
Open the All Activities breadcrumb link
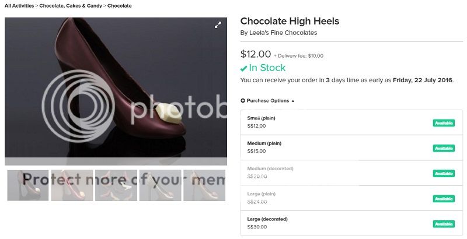19,6
